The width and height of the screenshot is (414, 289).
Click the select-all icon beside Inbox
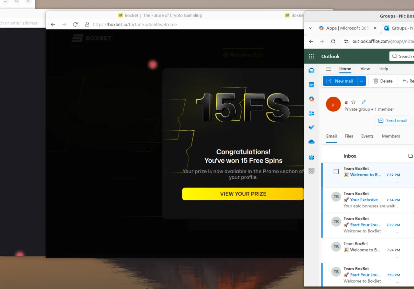point(410,156)
